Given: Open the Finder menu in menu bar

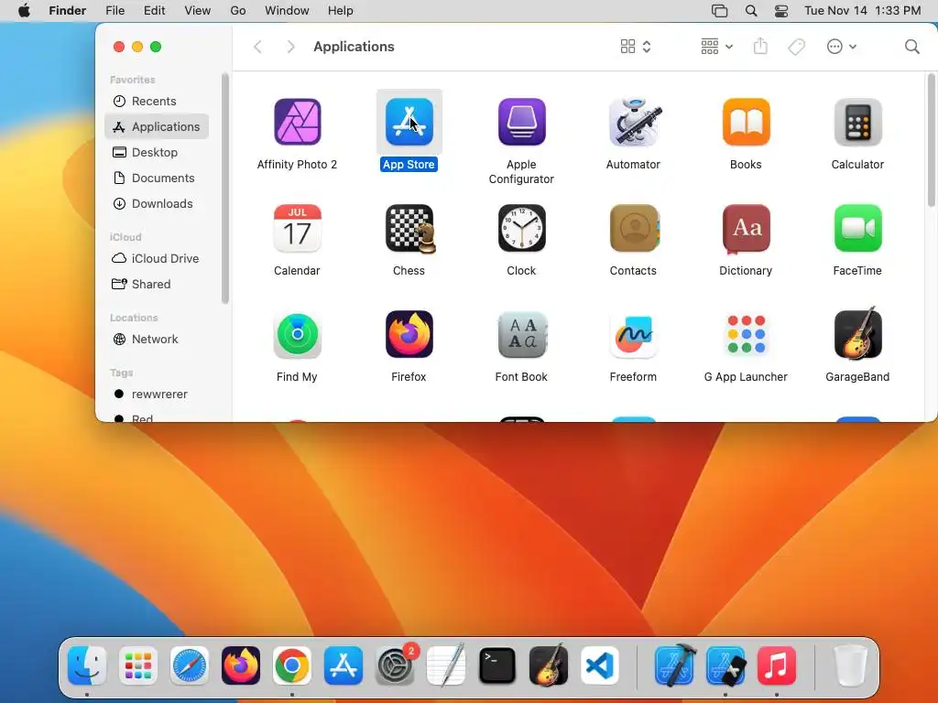Looking at the screenshot, I should (67, 11).
